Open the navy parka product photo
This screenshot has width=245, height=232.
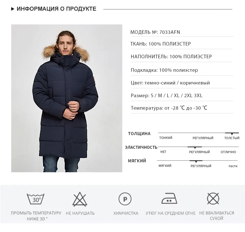coord(67,98)
